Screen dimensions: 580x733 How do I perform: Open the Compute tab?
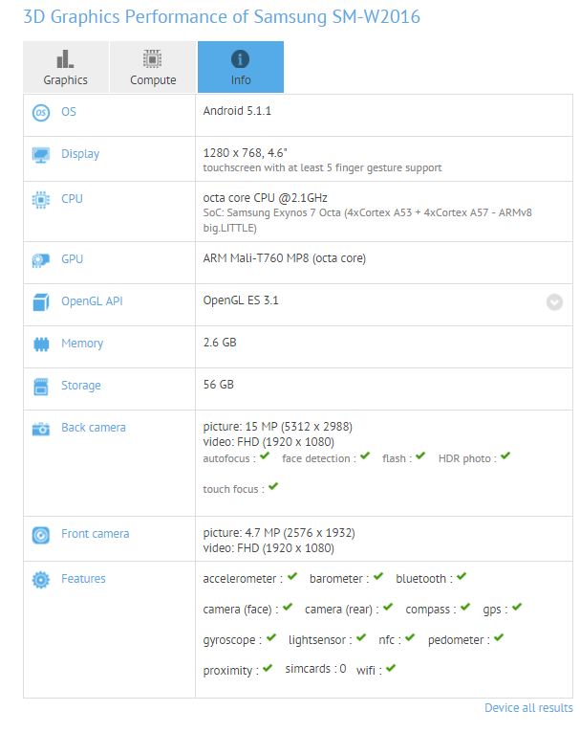(x=153, y=67)
